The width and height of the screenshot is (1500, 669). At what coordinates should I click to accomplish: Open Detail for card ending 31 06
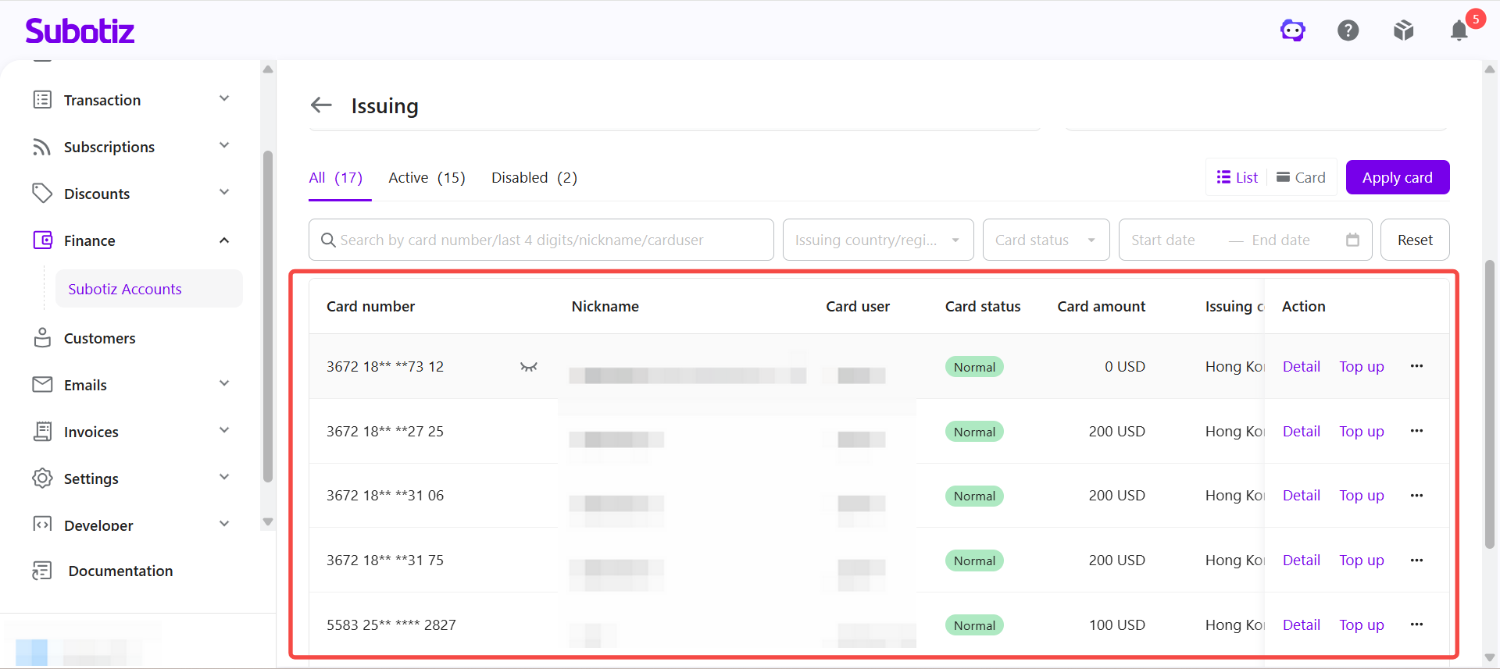pyautogui.click(x=1302, y=496)
